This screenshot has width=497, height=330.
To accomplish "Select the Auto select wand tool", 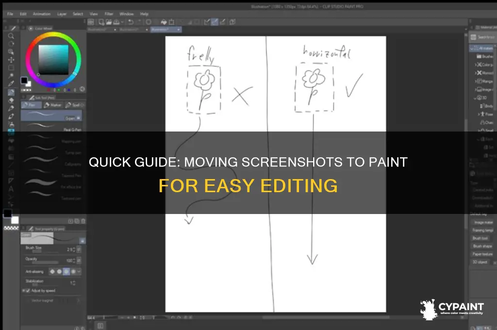I will click(x=11, y=76).
